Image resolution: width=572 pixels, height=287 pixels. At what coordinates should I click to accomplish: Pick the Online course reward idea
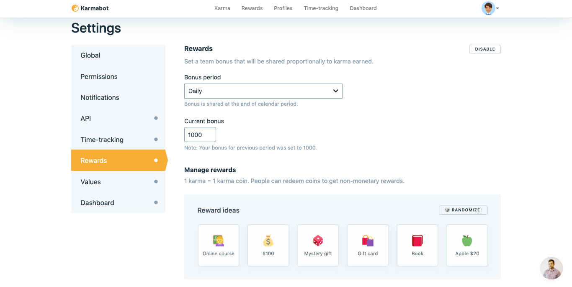tap(219, 245)
